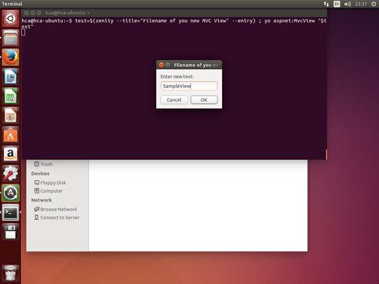The height and width of the screenshot is (284, 379).
Task: Open the Fr keyboard layout indicator
Action: click(x=337, y=4)
